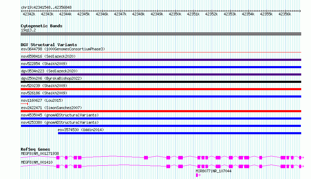
Task: Click the red esv2422471 variant bar
Action: click(x=161, y=111)
